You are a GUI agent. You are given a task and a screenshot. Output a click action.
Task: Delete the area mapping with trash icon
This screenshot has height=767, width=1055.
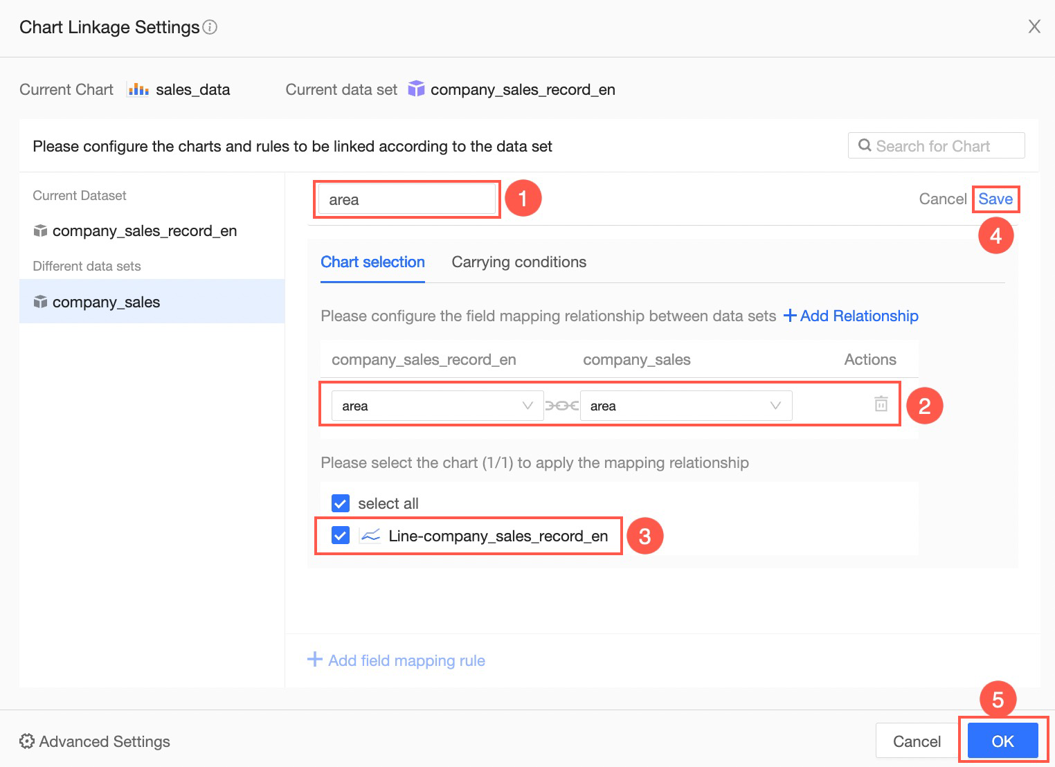tap(881, 404)
